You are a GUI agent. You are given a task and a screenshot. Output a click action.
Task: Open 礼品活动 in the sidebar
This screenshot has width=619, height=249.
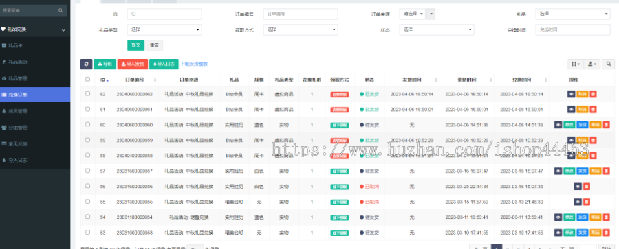click(35, 62)
